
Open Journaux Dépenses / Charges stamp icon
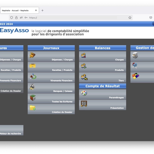[x=32, y=55]
